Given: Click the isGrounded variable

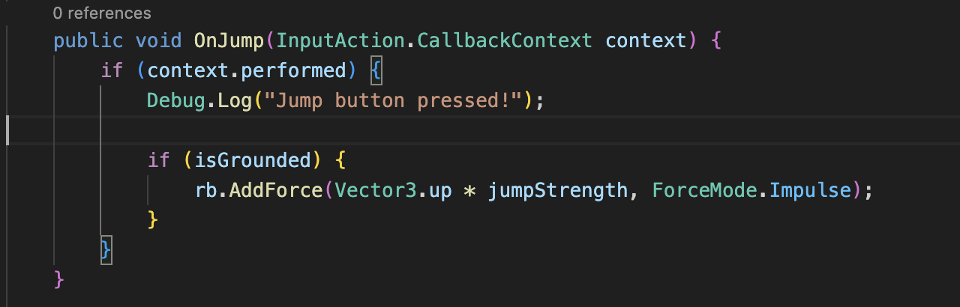Looking at the screenshot, I should [x=253, y=160].
